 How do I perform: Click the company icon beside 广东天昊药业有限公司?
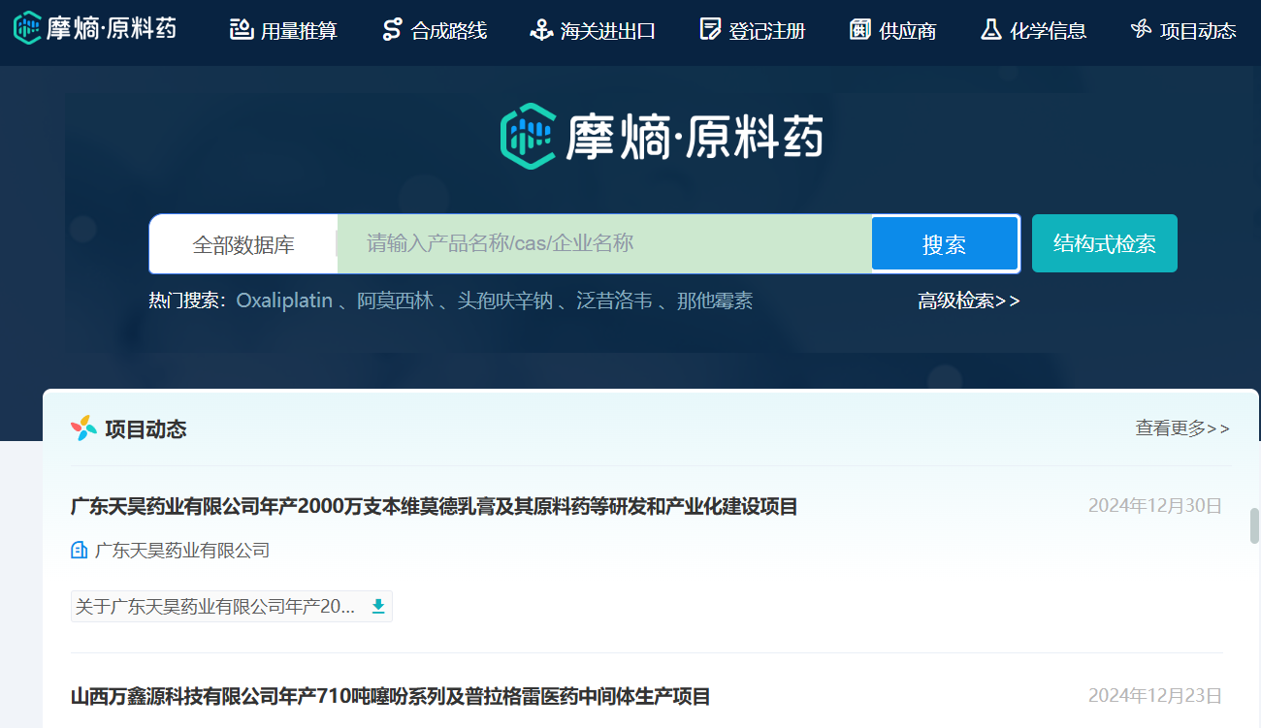(x=80, y=551)
